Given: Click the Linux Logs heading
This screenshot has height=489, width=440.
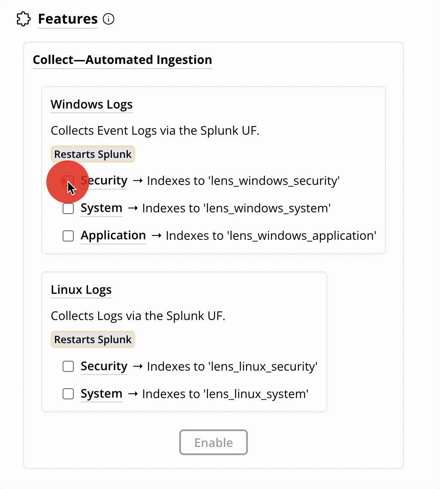Looking at the screenshot, I should [x=81, y=290].
